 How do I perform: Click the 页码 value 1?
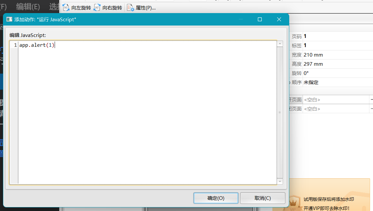coord(305,36)
